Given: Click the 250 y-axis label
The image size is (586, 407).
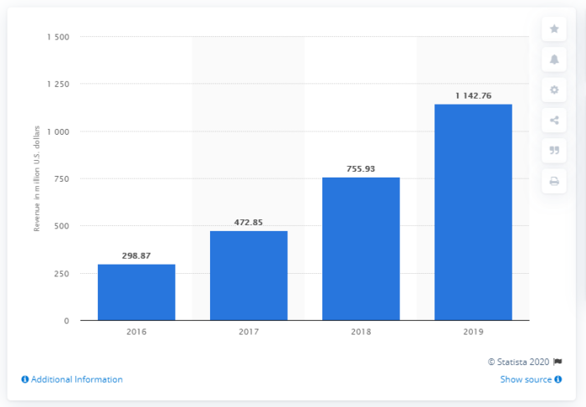Looking at the screenshot, I should tap(62, 274).
